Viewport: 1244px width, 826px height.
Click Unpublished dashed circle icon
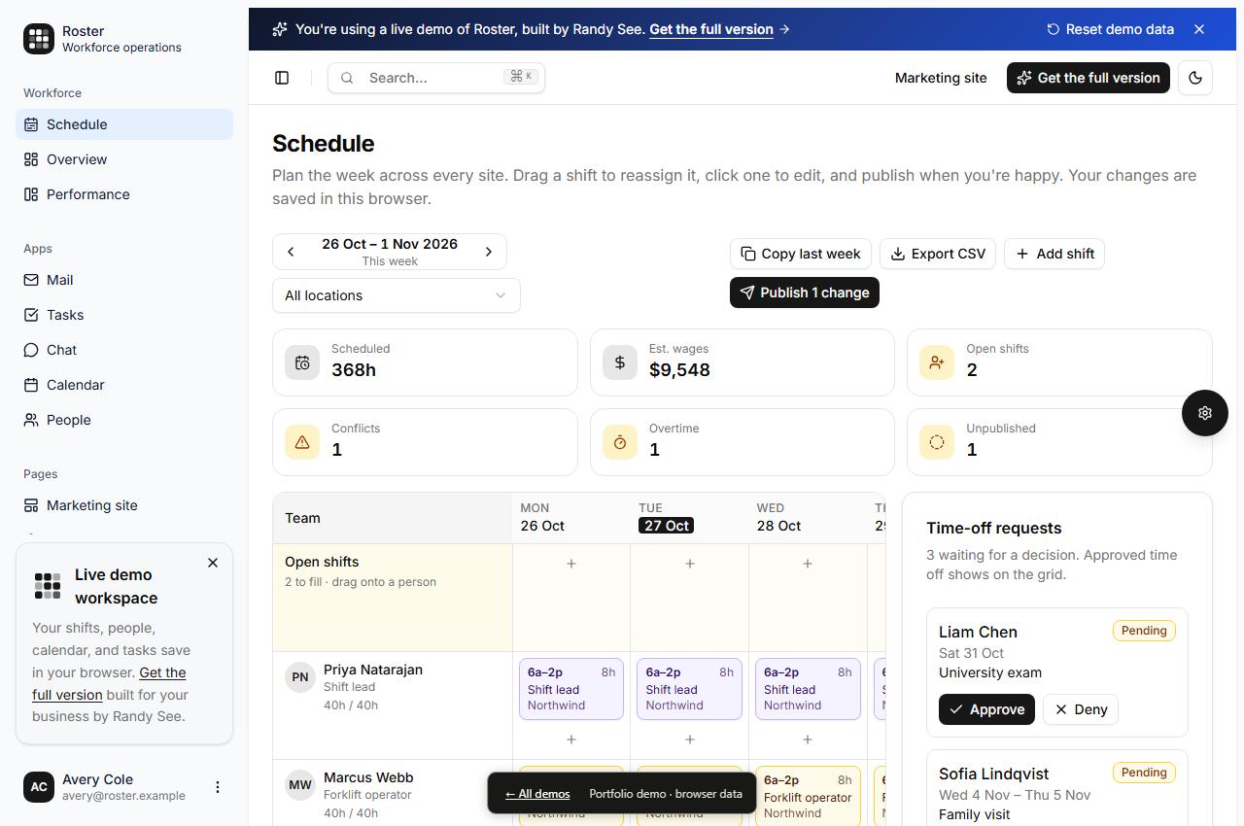pos(937,442)
